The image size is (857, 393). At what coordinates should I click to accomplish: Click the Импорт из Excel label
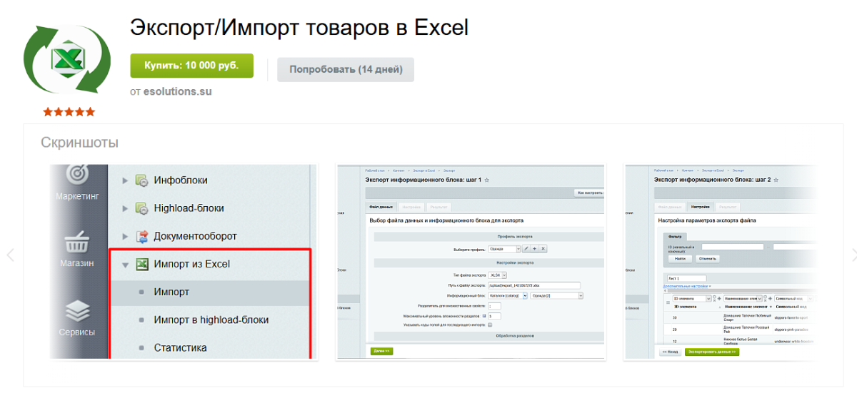click(192, 264)
